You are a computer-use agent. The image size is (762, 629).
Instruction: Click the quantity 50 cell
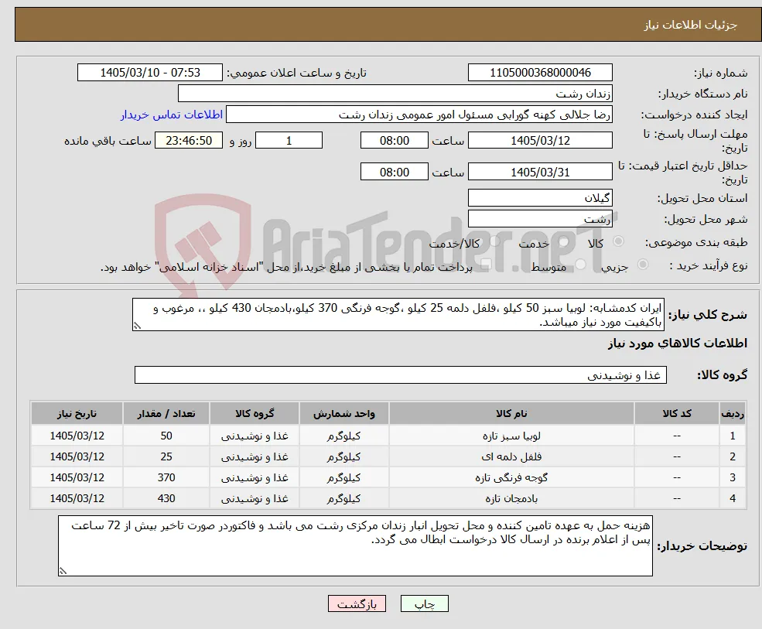pyautogui.click(x=166, y=436)
